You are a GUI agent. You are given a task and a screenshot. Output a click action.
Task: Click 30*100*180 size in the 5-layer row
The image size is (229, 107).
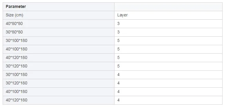[58, 41]
